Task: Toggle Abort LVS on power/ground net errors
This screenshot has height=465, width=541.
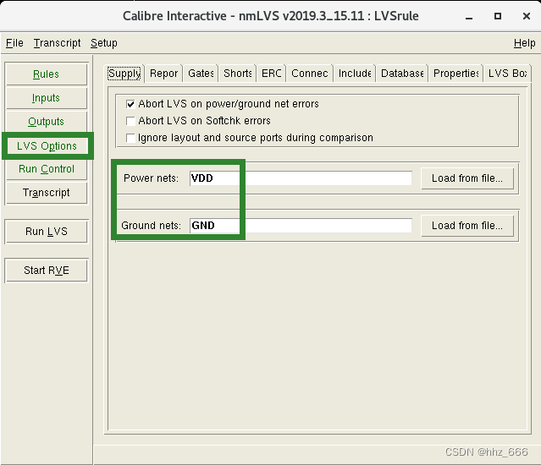Action: 130,104
